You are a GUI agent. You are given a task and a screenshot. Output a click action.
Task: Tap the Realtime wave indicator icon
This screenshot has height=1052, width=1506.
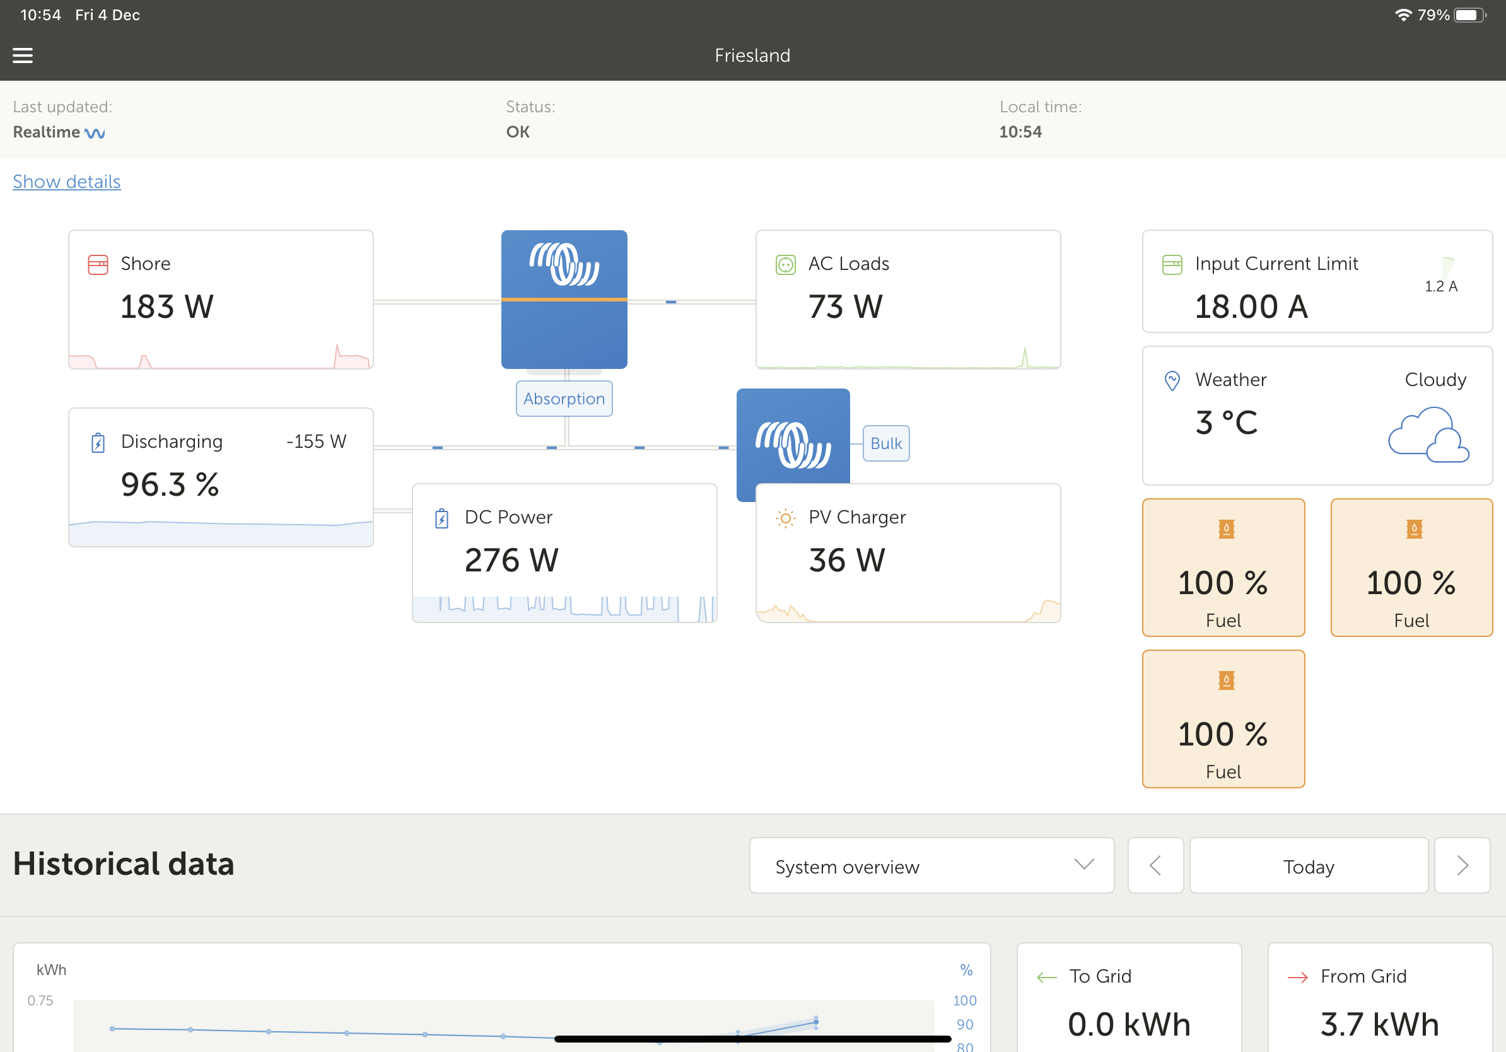point(95,133)
